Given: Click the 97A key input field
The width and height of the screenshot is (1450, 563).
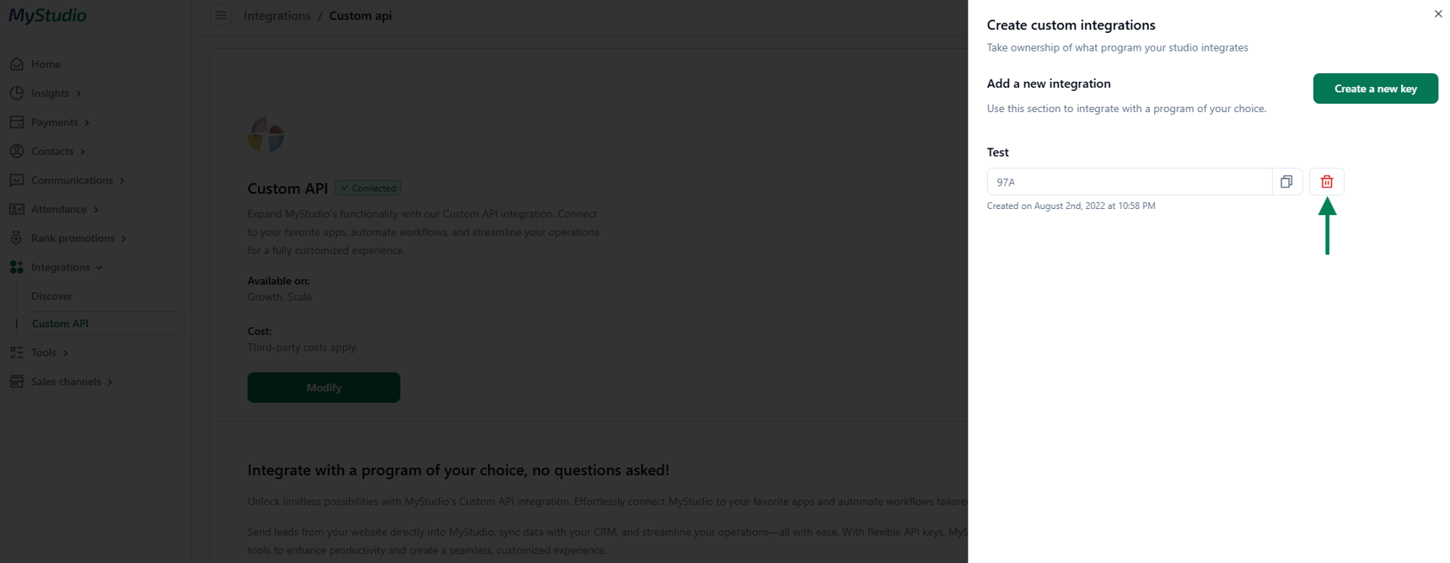Looking at the screenshot, I should click(x=1130, y=181).
